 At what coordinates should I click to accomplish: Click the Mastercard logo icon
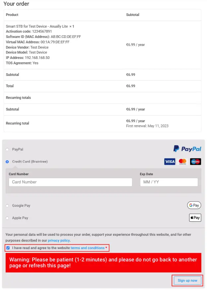pyautogui.click(x=182, y=161)
